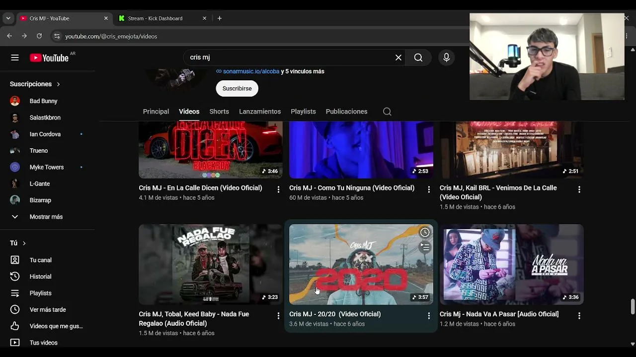Go forward in browser history
This screenshot has width=636, height=357.
tap(24, 36)
